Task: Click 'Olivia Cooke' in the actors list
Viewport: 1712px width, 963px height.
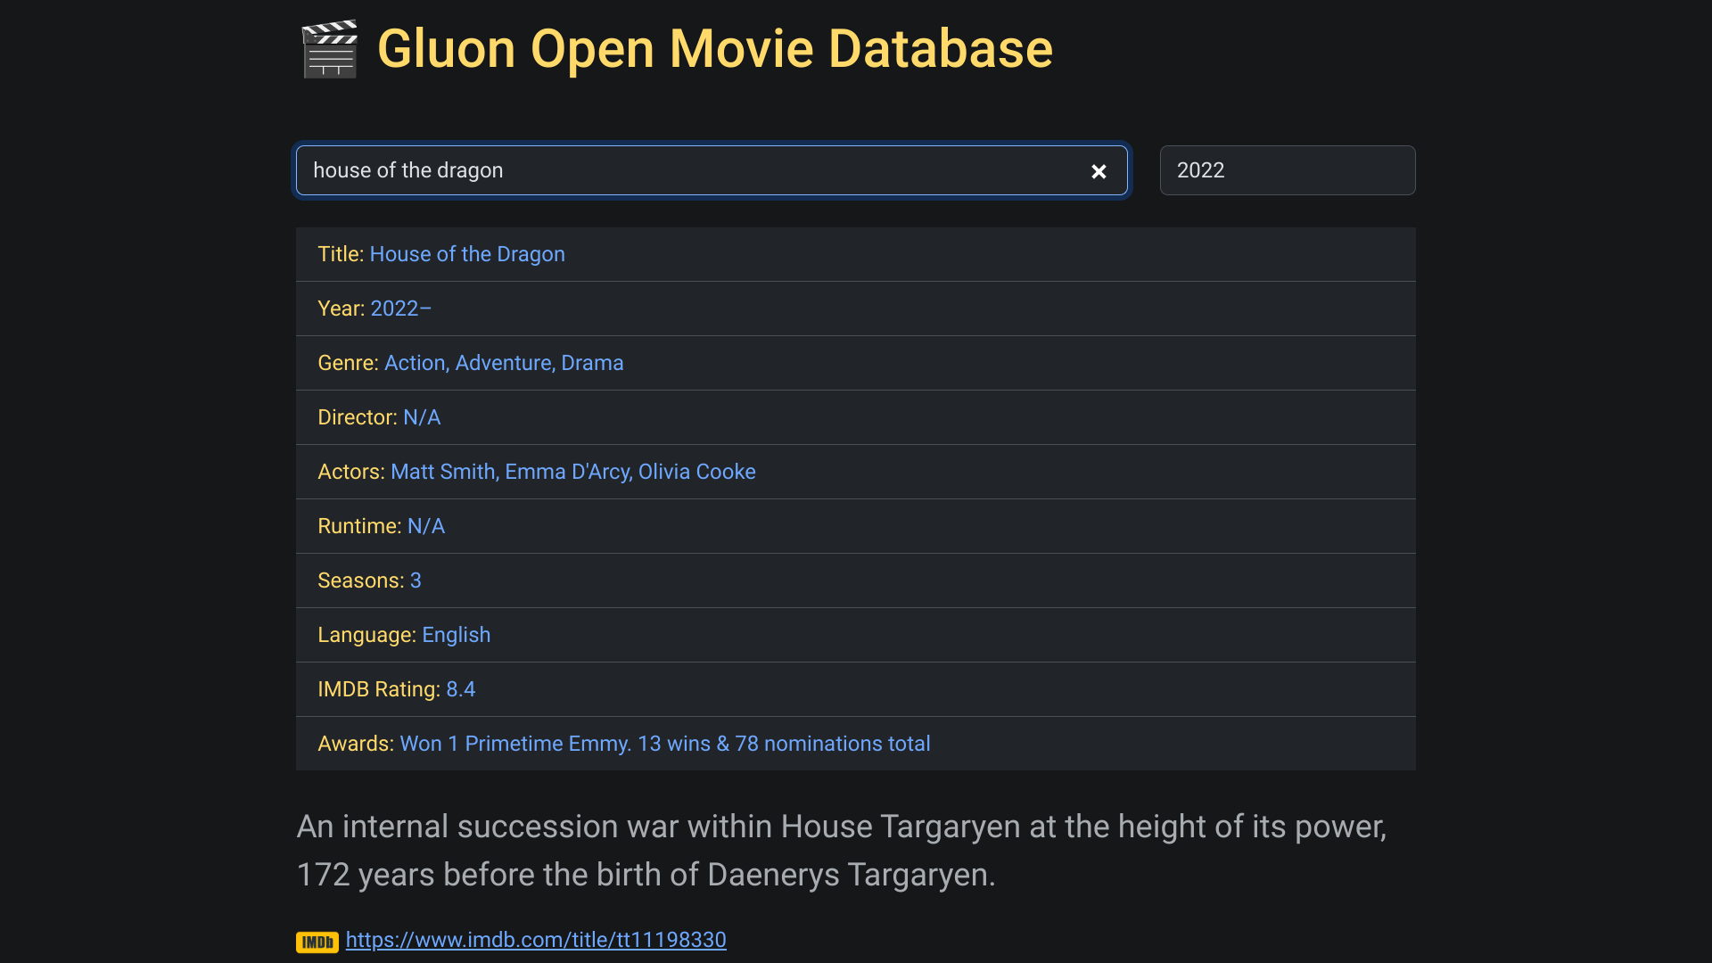Action: click(696, 472)
